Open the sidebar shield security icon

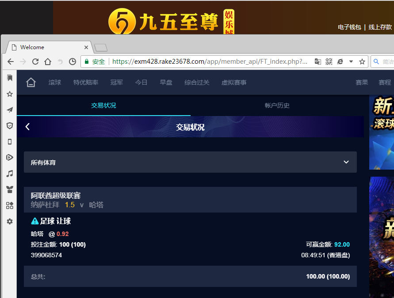coord(10,126)
